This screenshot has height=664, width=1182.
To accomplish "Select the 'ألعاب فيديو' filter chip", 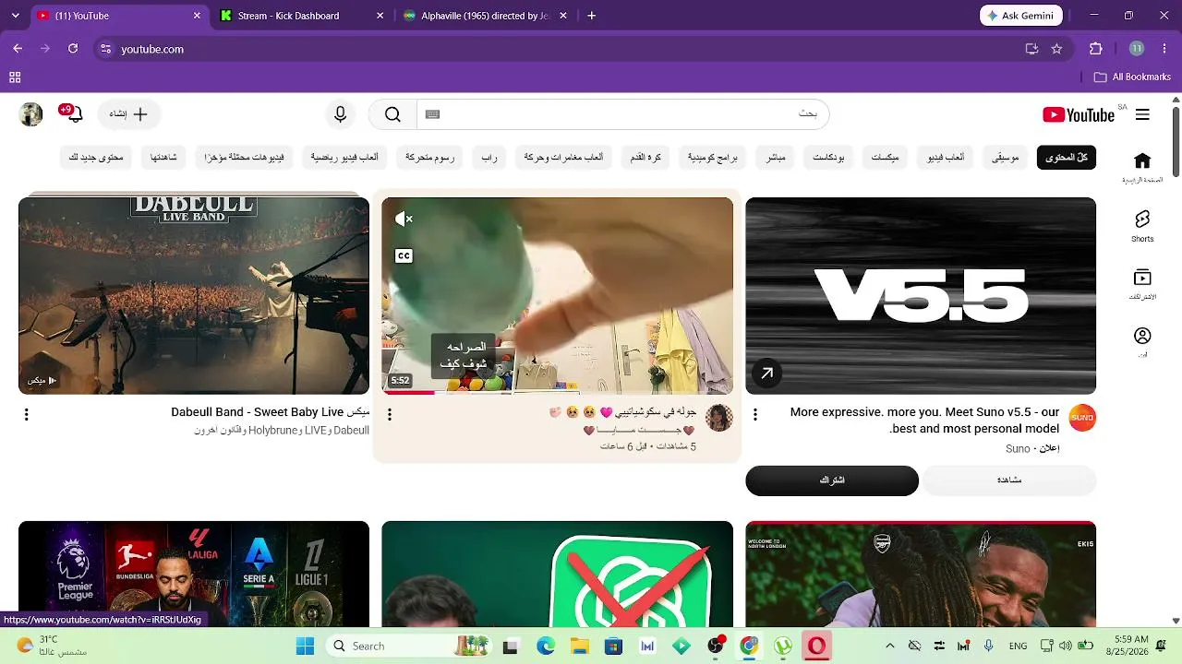I will (x=946, y=158).
